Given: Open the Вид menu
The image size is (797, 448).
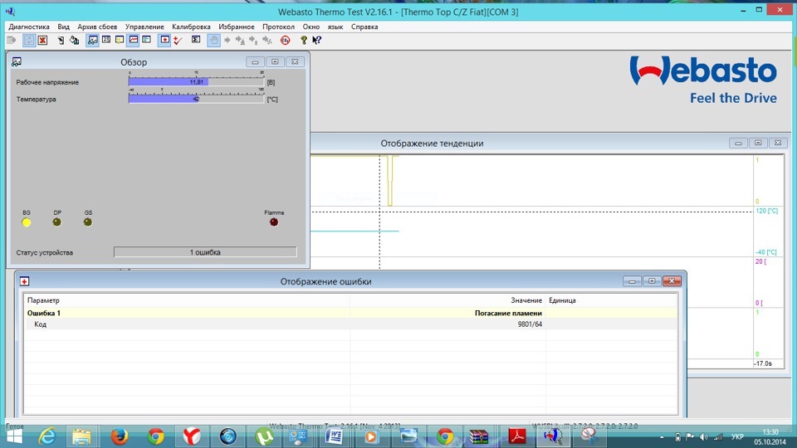Looking at the screenshot, I should [64, 27].
